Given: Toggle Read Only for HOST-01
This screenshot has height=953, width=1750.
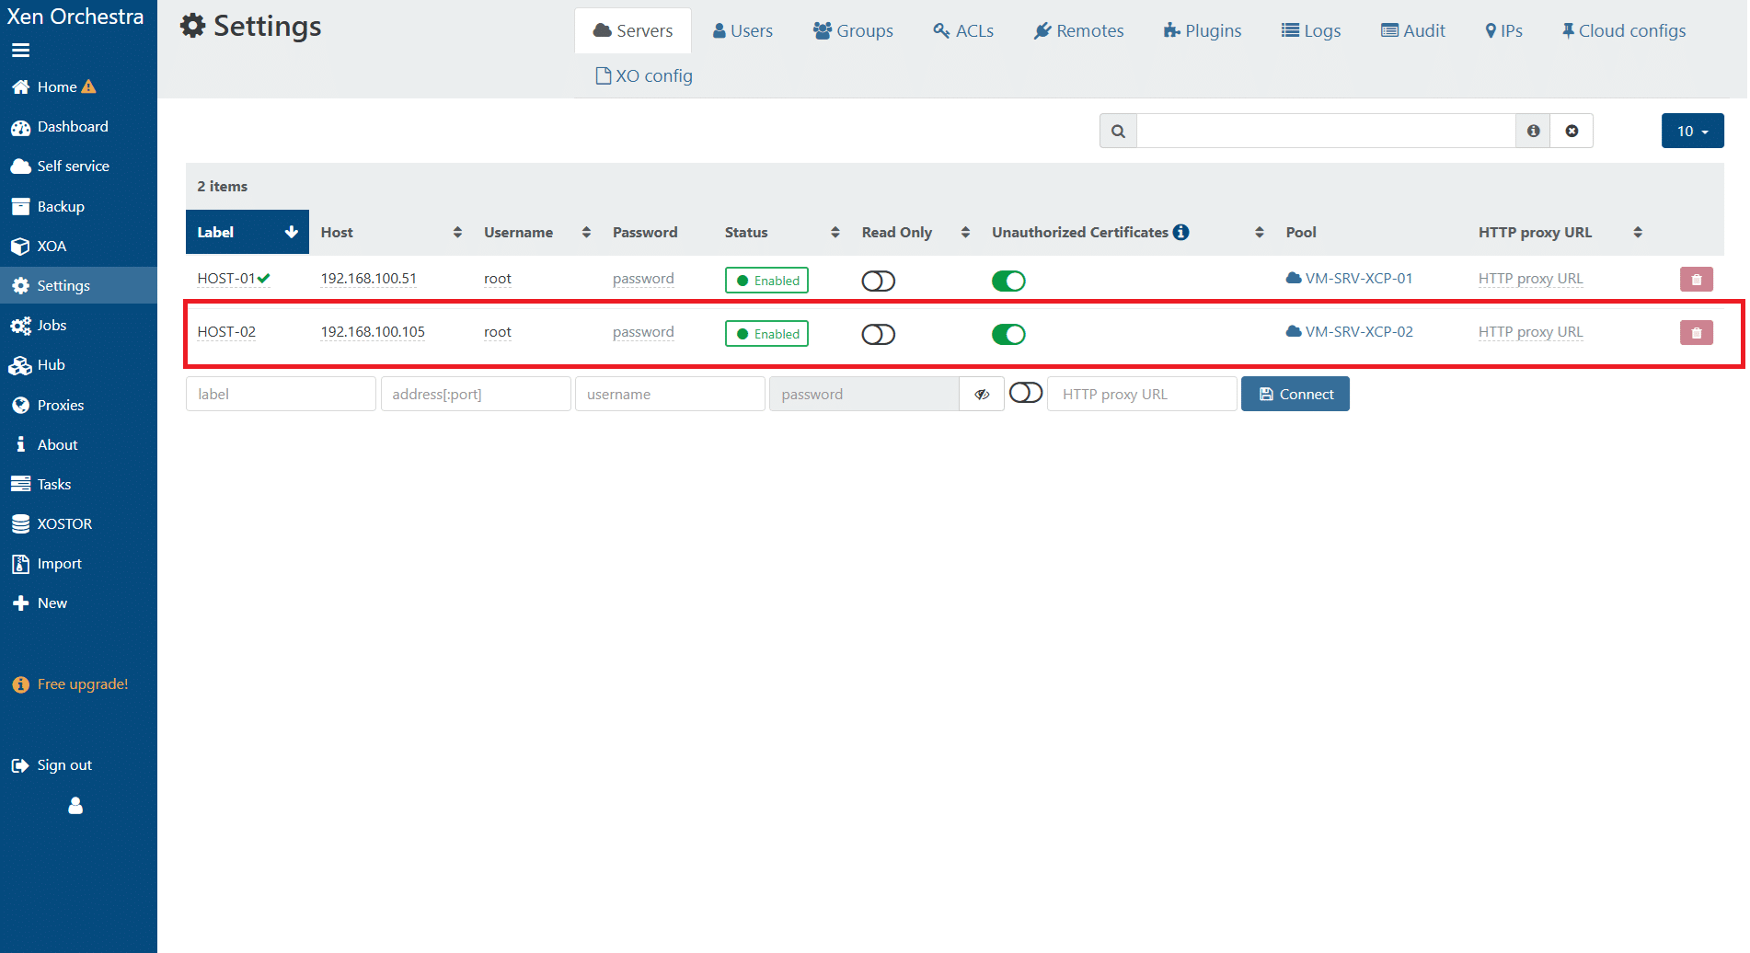Looking at the screenshot, I should (878, 281).
